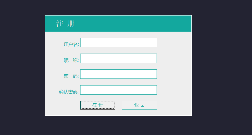Click the 昵称: label text
The width and height of the screenshot is (252, 135).
(71, 60)
